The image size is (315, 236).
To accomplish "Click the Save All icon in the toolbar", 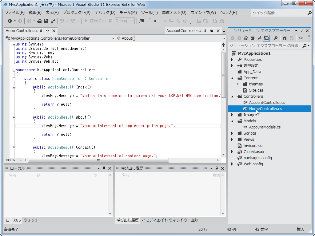I will [x=53, y=21].
